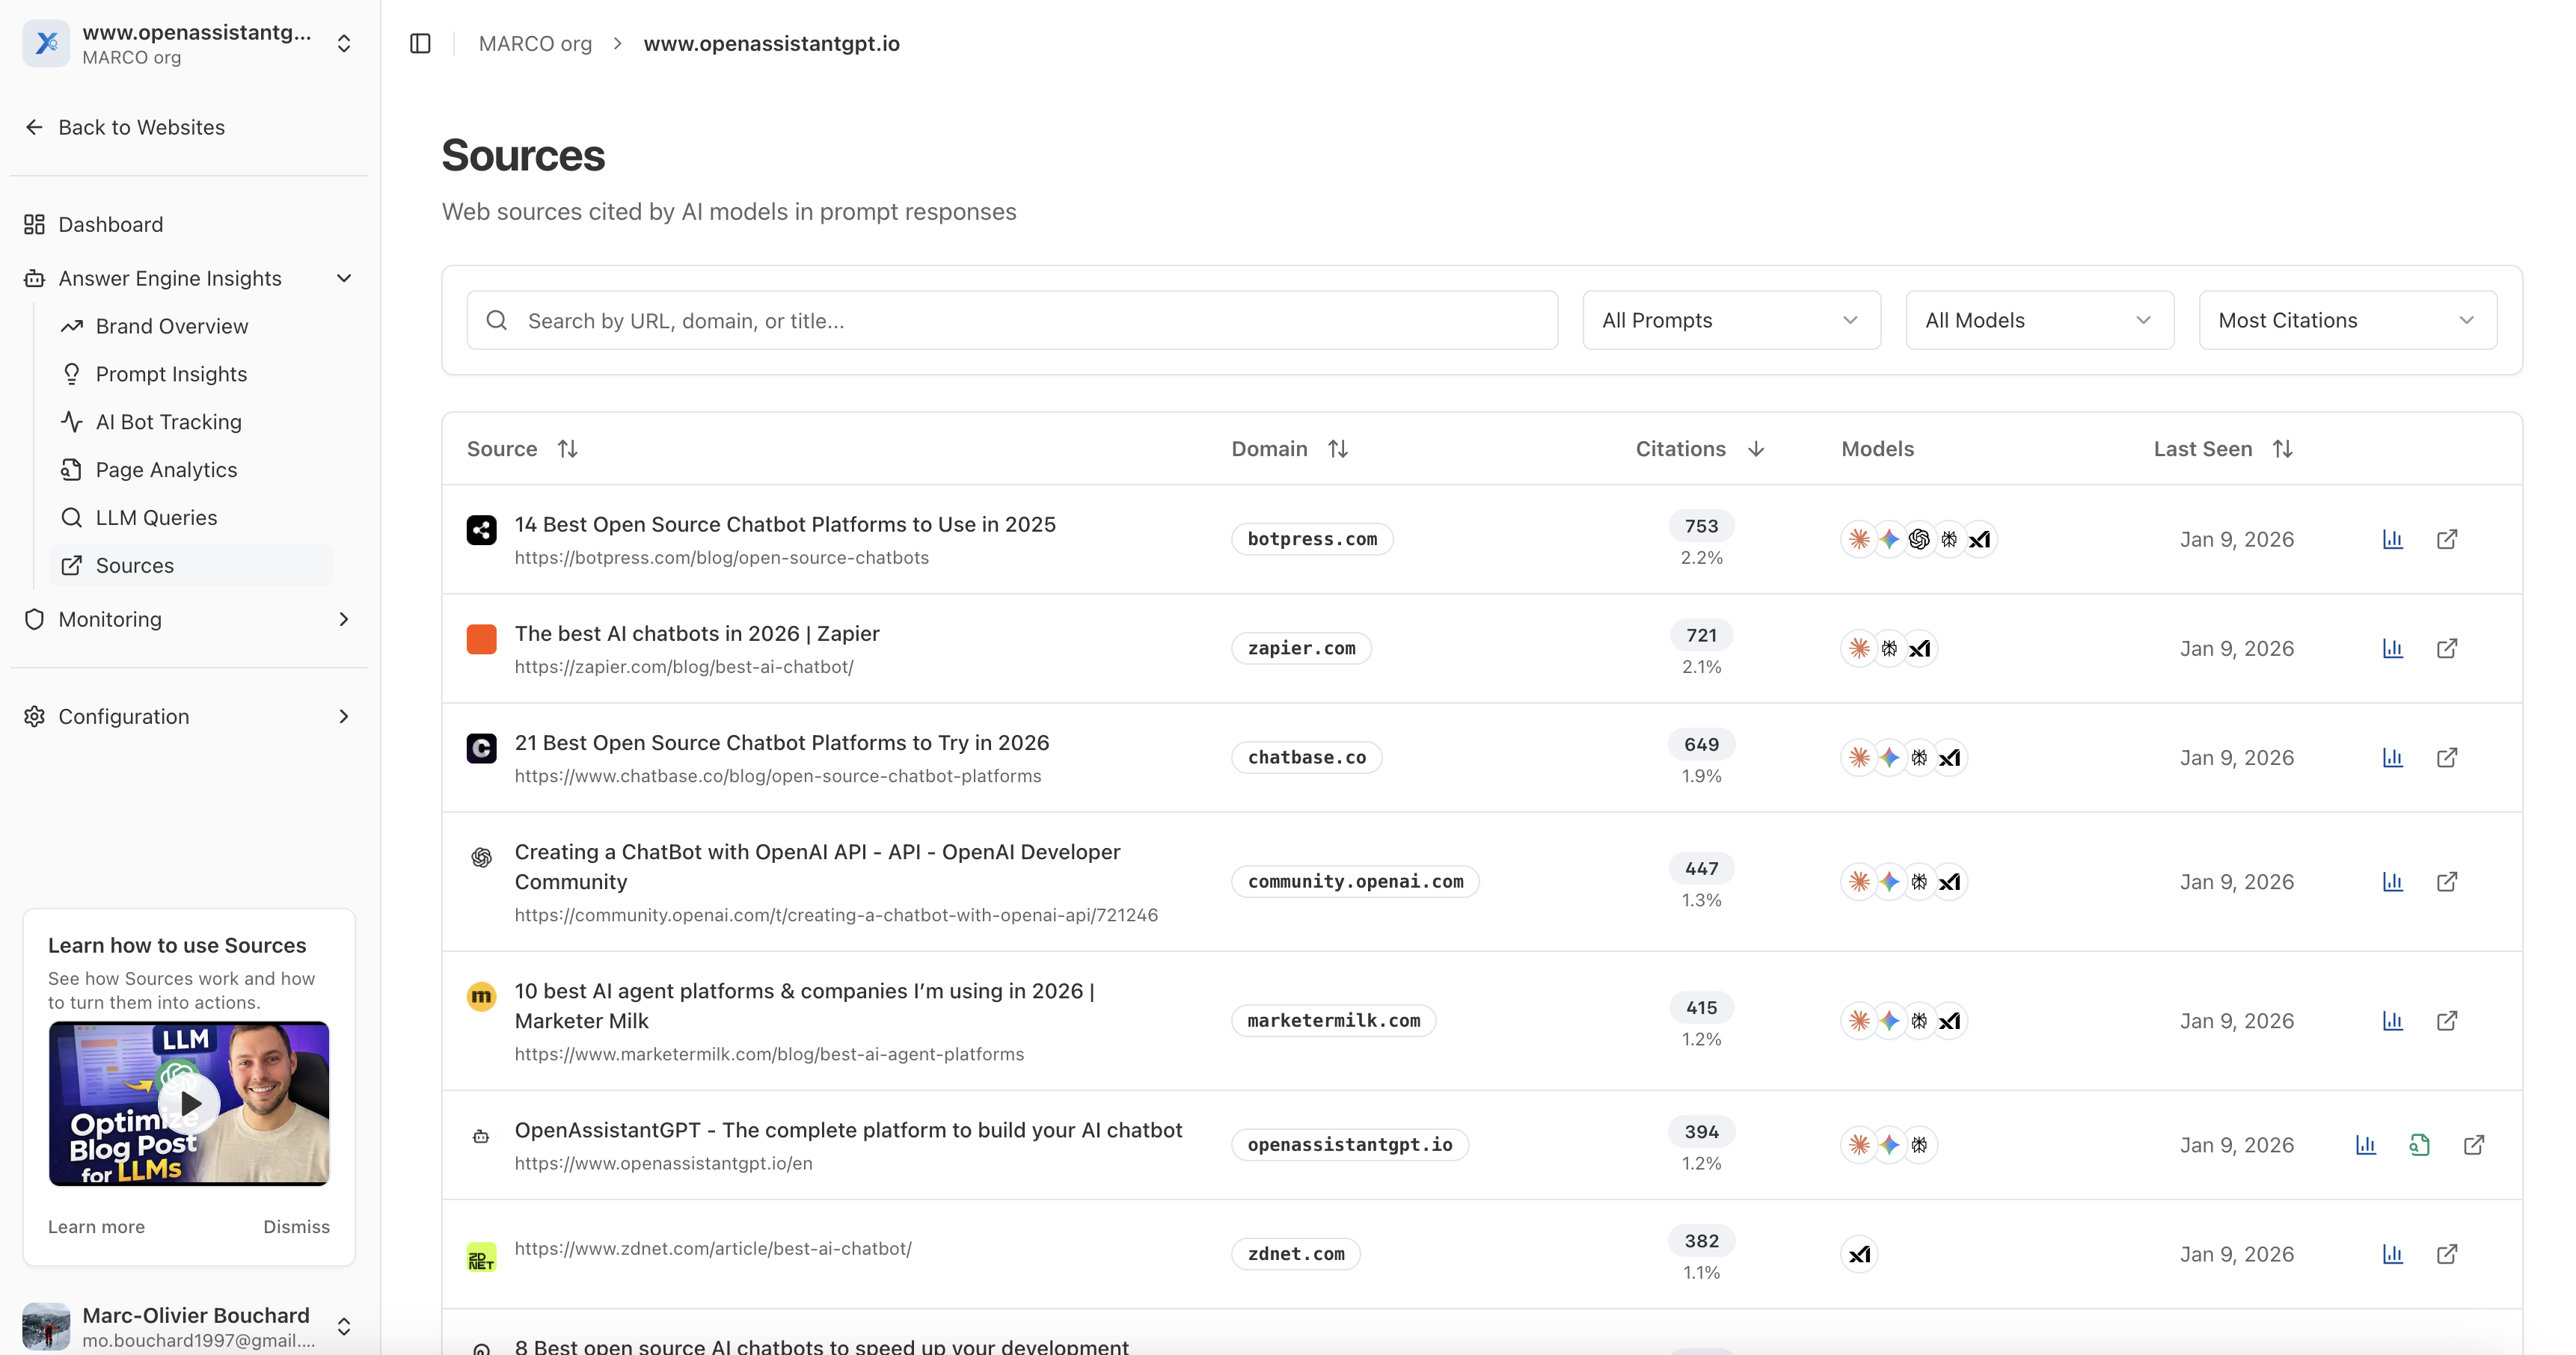Open the All Models dropdown
This screenshot has width=2576, height=1355.
click(2038, 320)
